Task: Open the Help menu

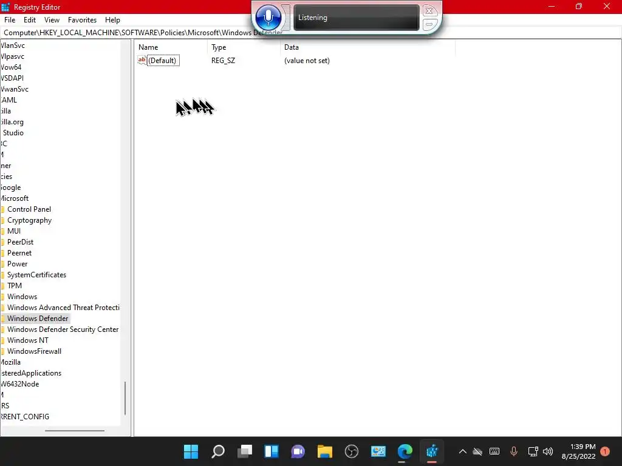Action: 112,20
